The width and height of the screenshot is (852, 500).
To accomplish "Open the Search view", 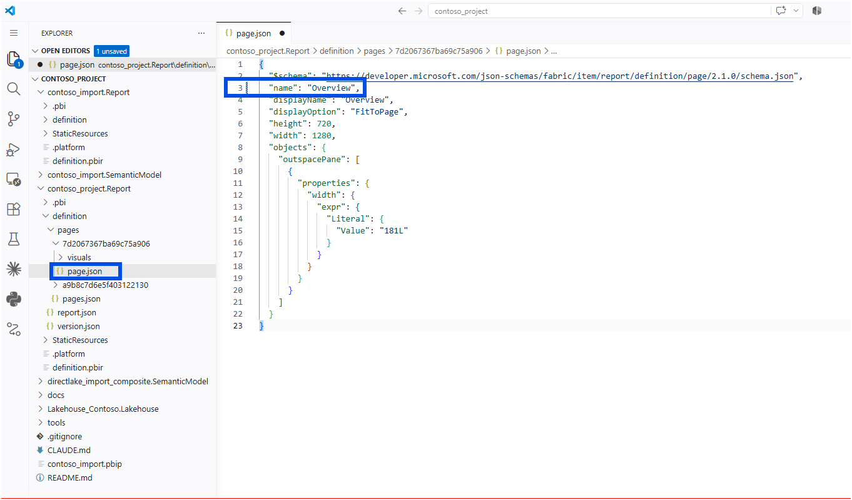I will [x=14, y=89].
